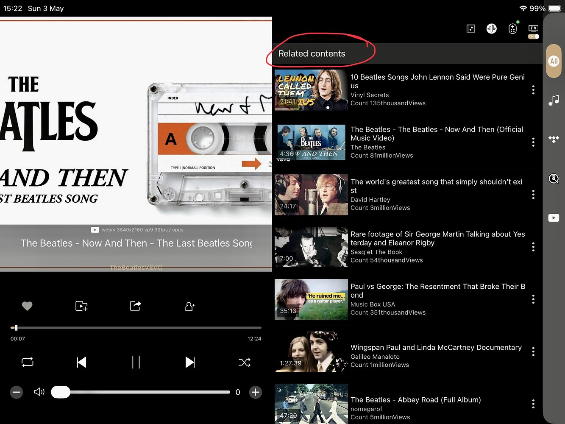Click the 7:00 George Martin thumbnail

pos(311,247)
